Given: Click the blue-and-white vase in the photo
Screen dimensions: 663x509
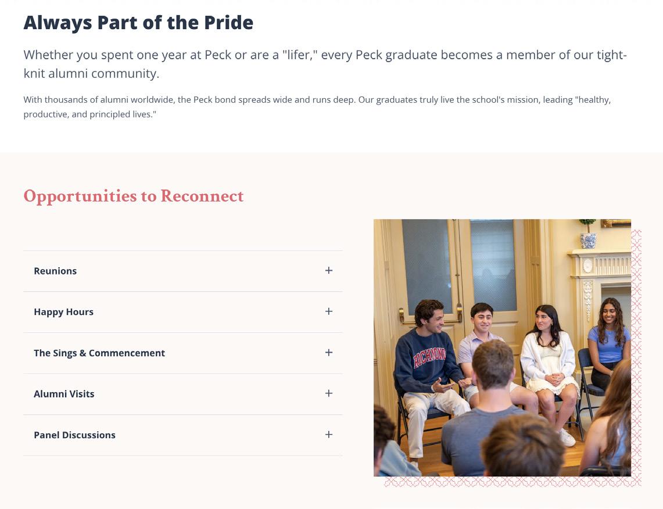Looking at the screenshot, I should tap(588, 238).
